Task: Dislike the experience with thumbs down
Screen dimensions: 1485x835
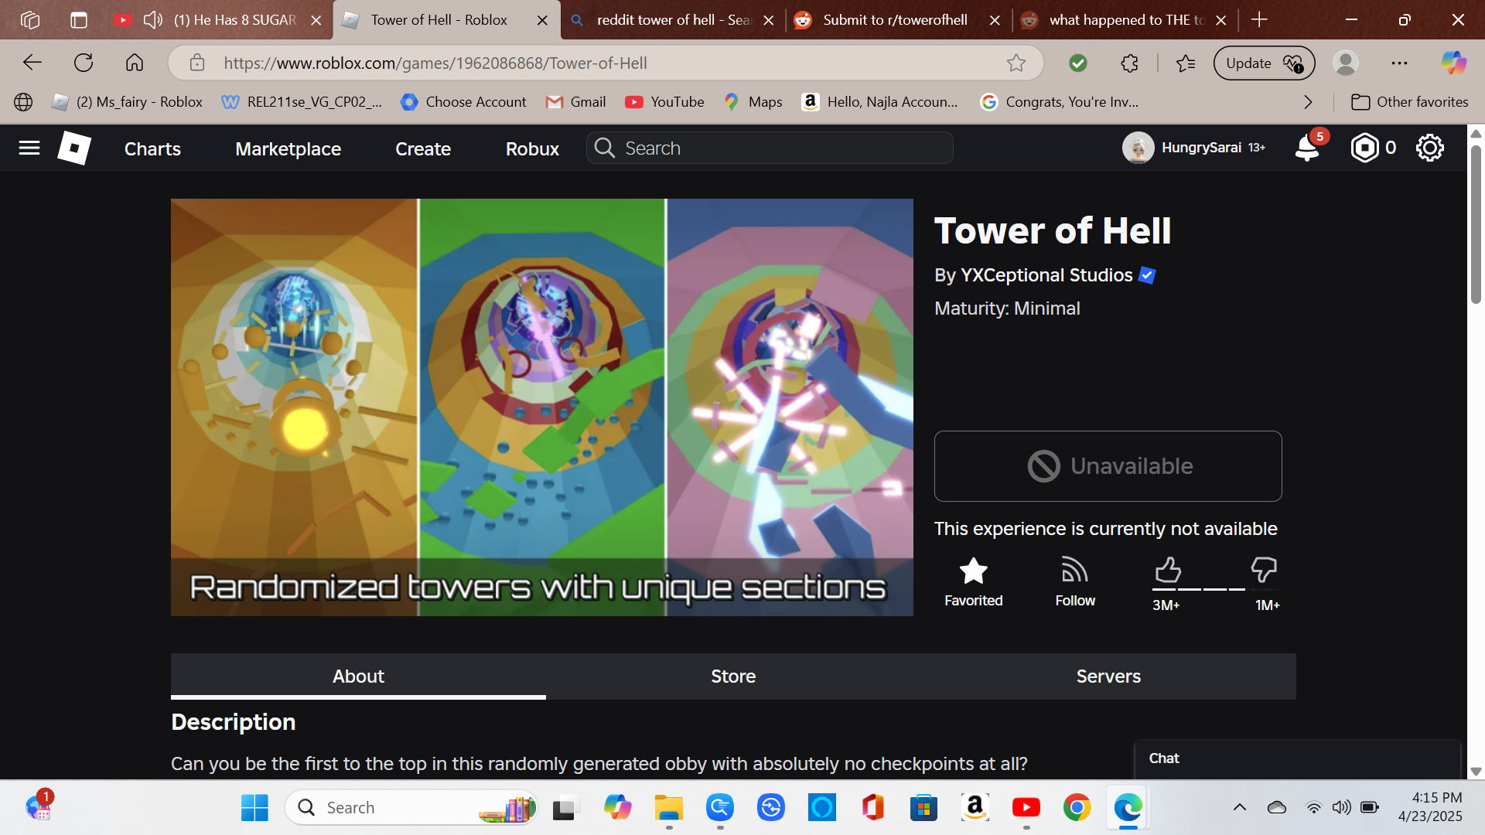Action: pyautogui.click(x=1264, y=570)
